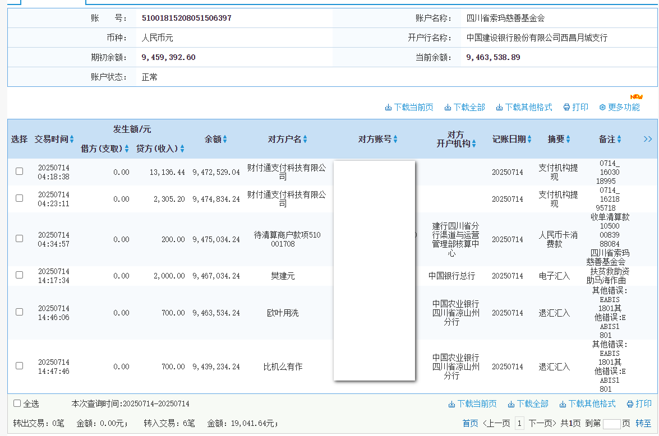Sort by 借方(支取) column arrows
The width and height of the screenshot is (659, 436).
[127, 149]
